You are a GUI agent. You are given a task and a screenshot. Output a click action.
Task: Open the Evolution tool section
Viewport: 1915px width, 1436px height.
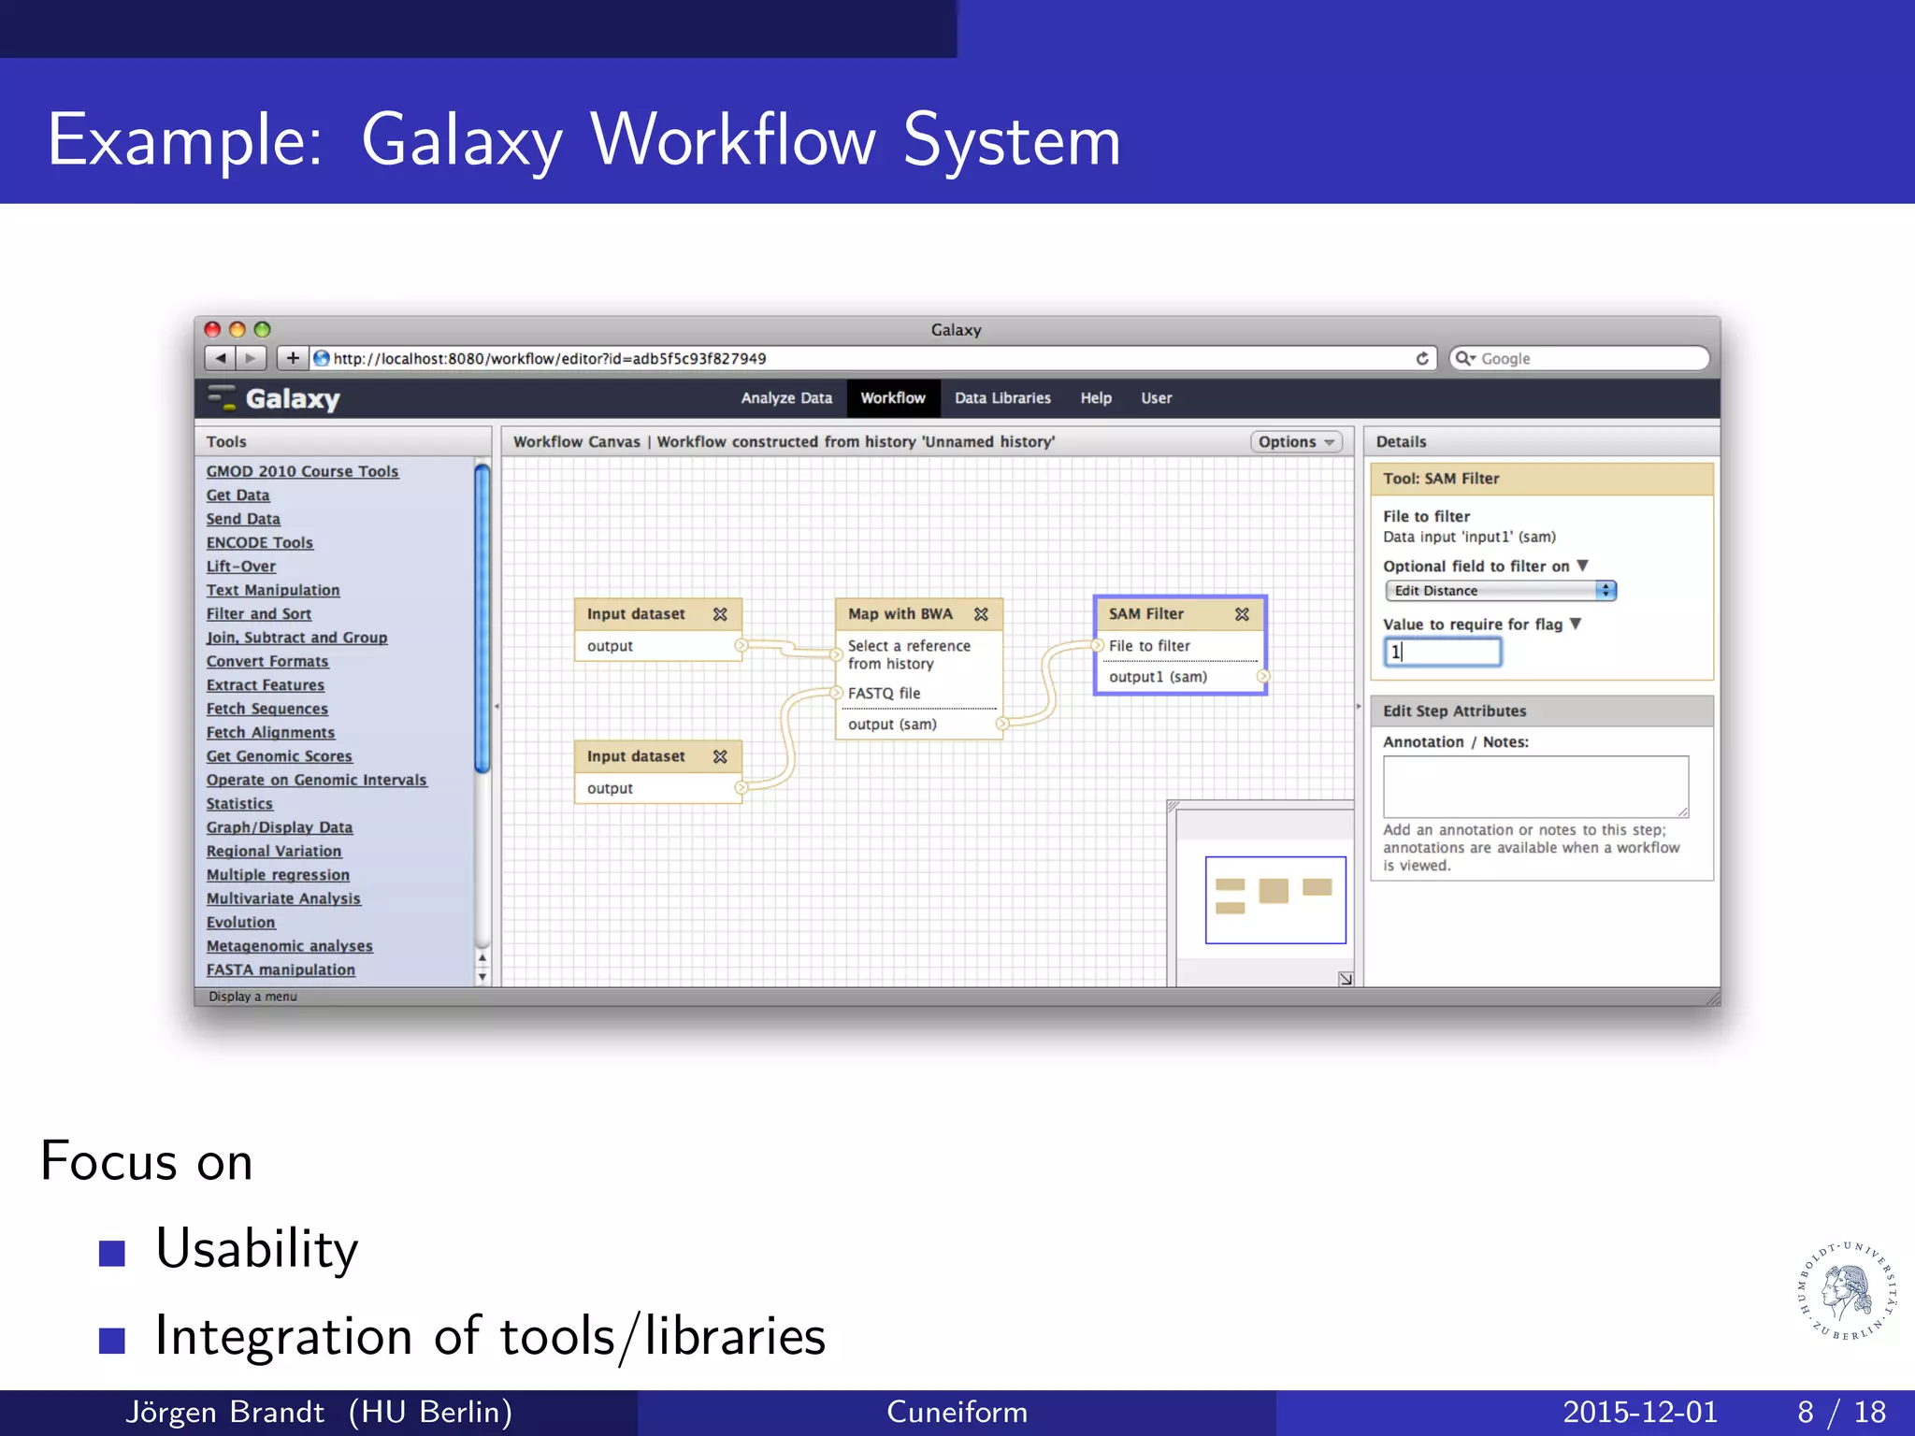[241, 923]
